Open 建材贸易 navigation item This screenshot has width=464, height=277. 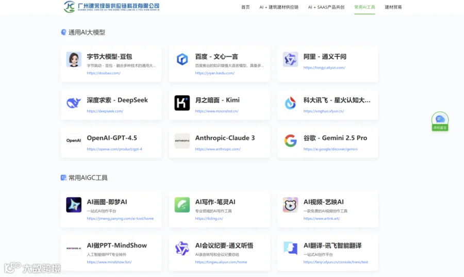point(393,7)
